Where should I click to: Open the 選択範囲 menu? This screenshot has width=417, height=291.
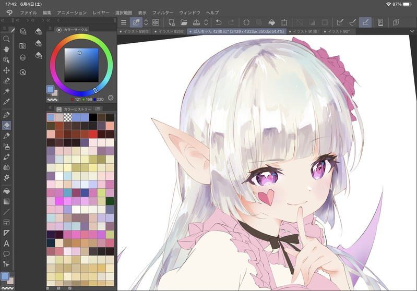[x=124, y=13]
